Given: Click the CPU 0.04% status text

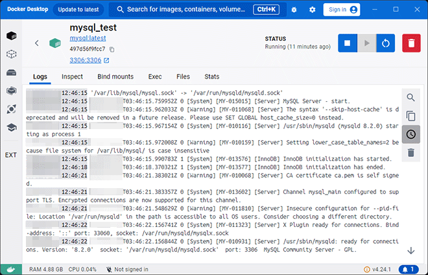Looking at the screenshot, I should point(82,270).
